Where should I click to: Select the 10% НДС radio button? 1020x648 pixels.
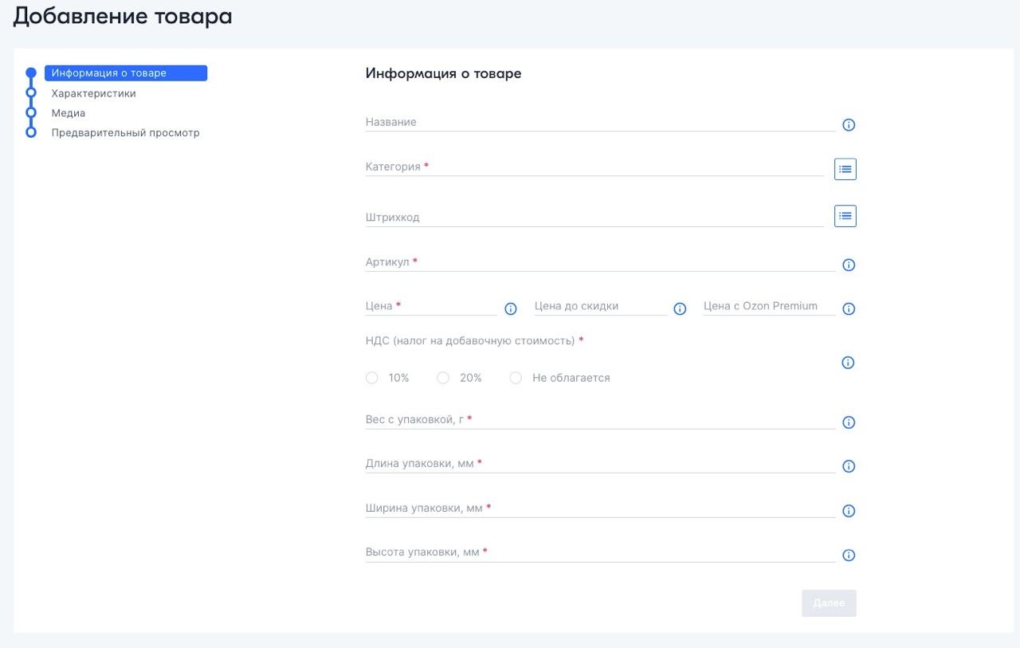click(372, 378)
